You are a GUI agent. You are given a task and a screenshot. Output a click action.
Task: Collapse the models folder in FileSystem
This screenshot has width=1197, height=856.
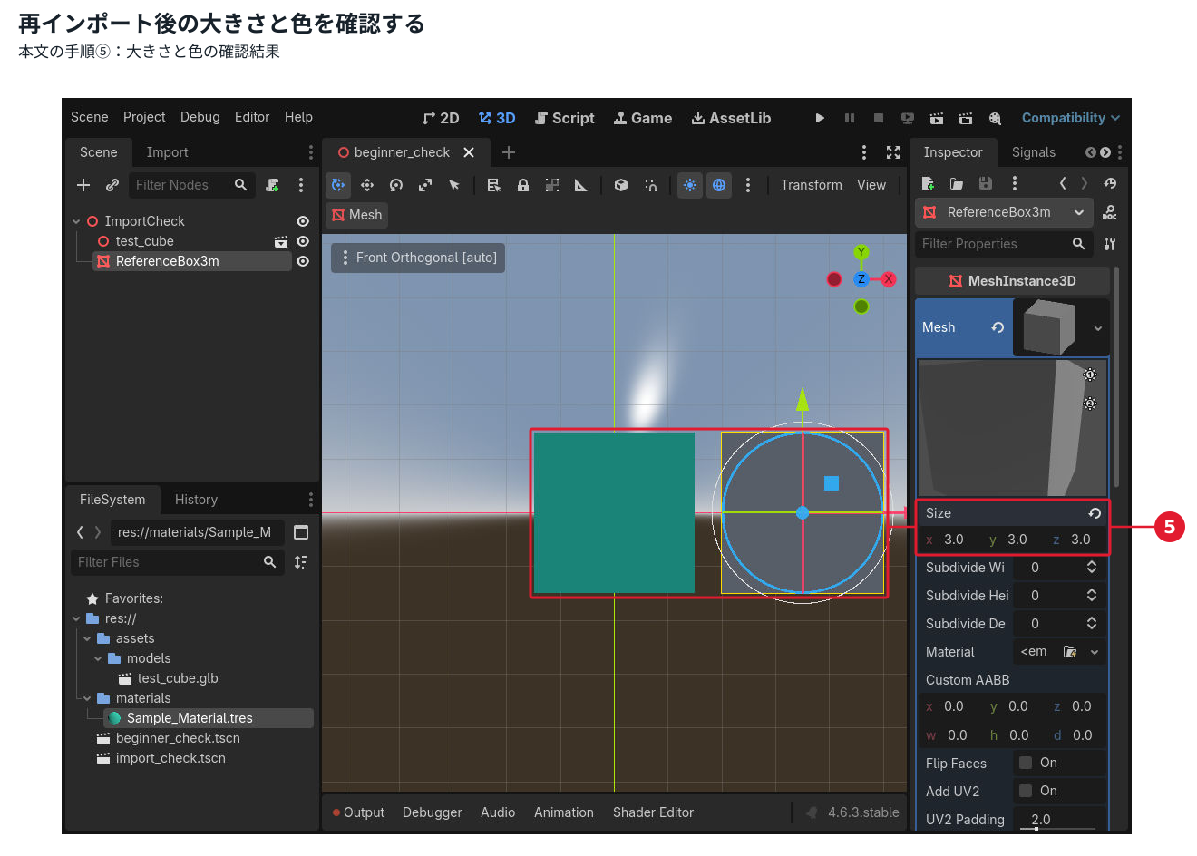tap(98, 658)
